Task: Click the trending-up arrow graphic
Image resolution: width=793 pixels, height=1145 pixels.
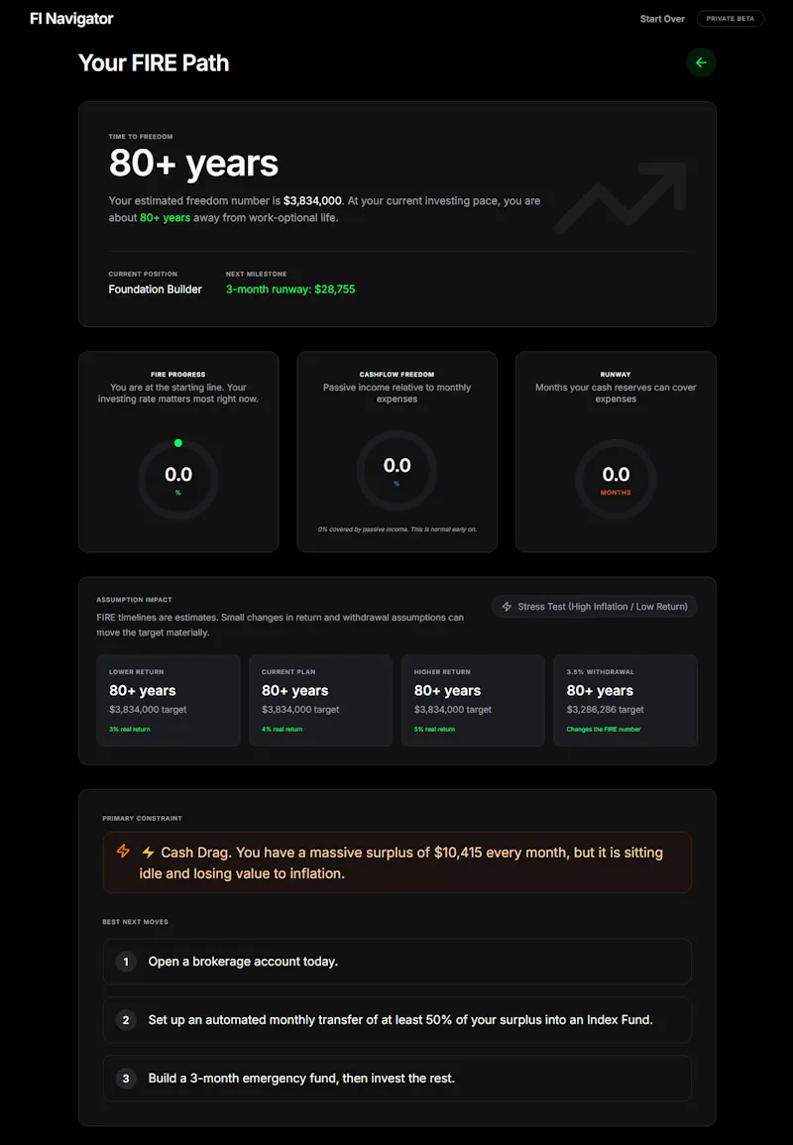Action: pyautogui.click(x=620, y=198)
